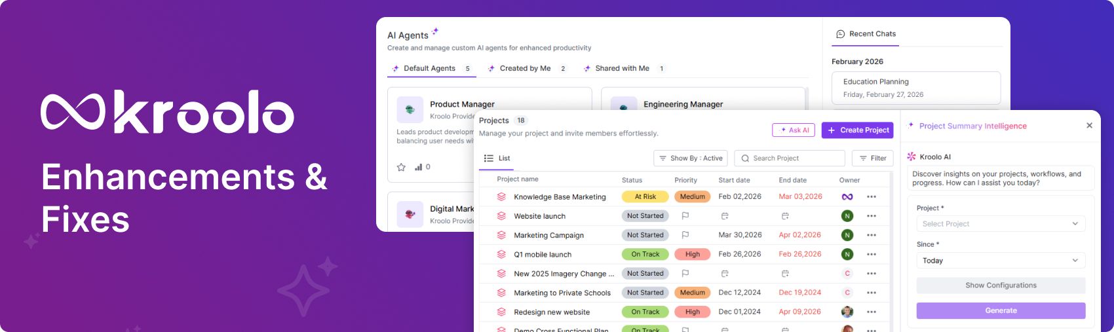The width and height of the screenshot is (1114, 332).
Task: Open the three-dot menu for Q1 mobile launch
Action: click(x=872, y=254)
